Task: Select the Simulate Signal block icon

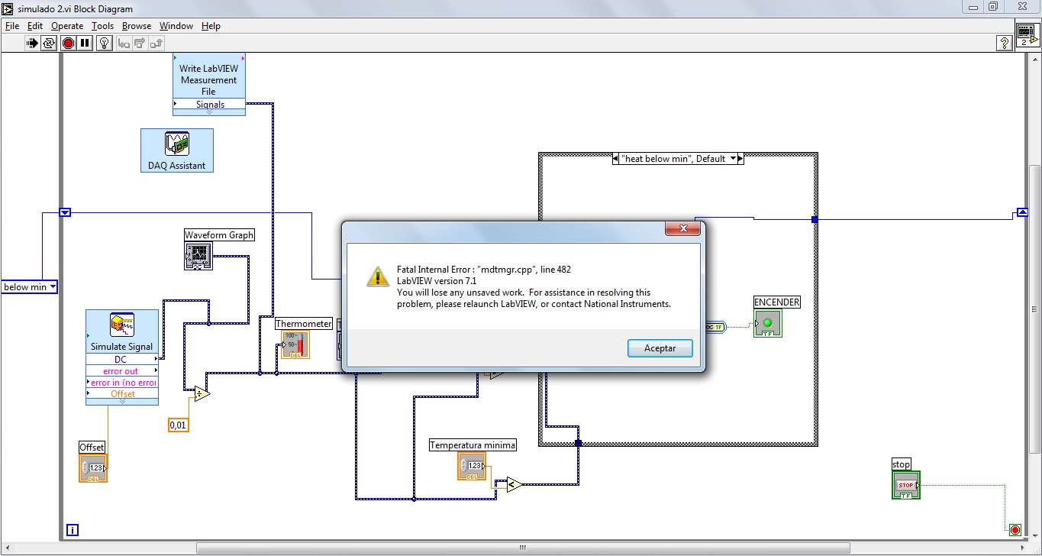Action: point(122,325)
